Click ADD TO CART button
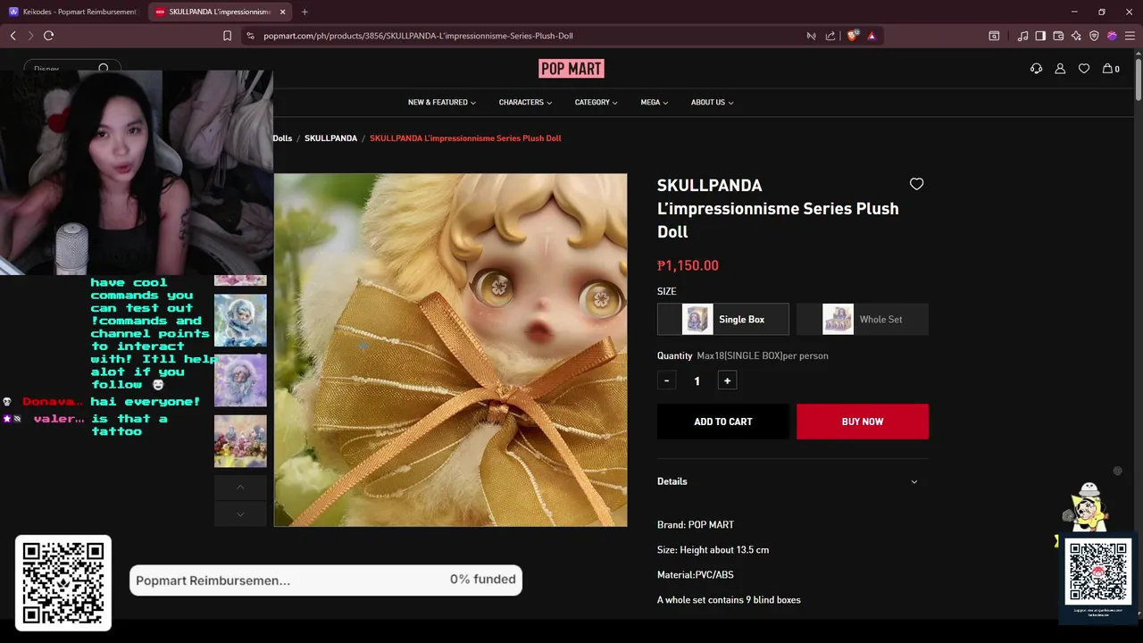The width and height of the screenshot is (1143, 643). pyautogui.click(x=723, y=422)
